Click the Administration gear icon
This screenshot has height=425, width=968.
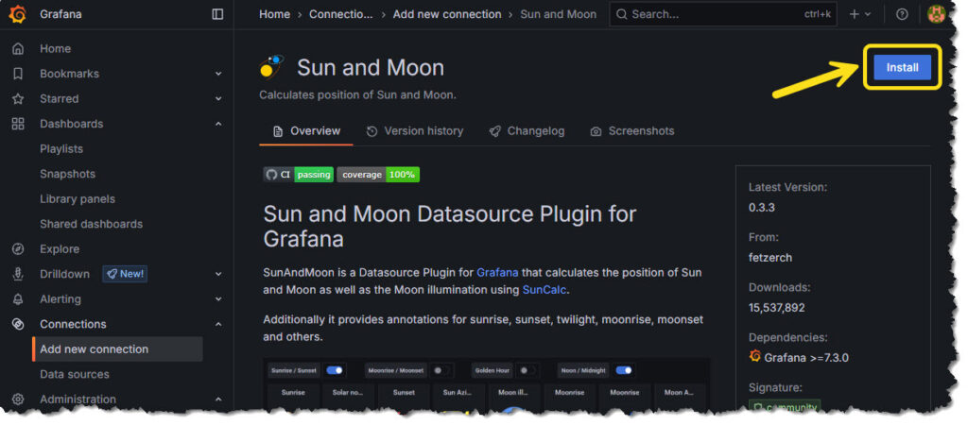(x=18, y=399)
